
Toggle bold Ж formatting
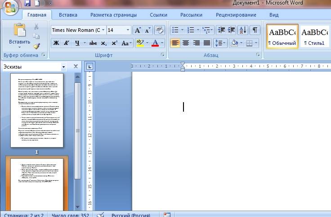point(56,43)
